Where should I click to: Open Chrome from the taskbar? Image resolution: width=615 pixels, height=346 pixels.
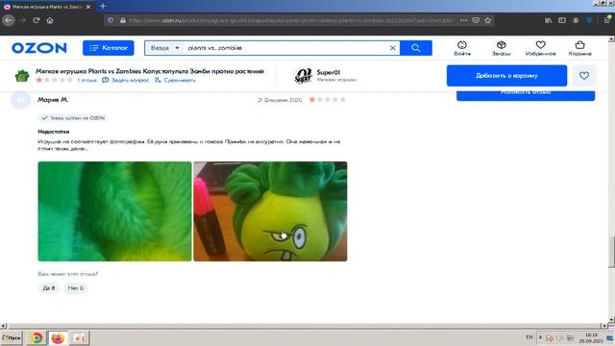pos(37,337)
